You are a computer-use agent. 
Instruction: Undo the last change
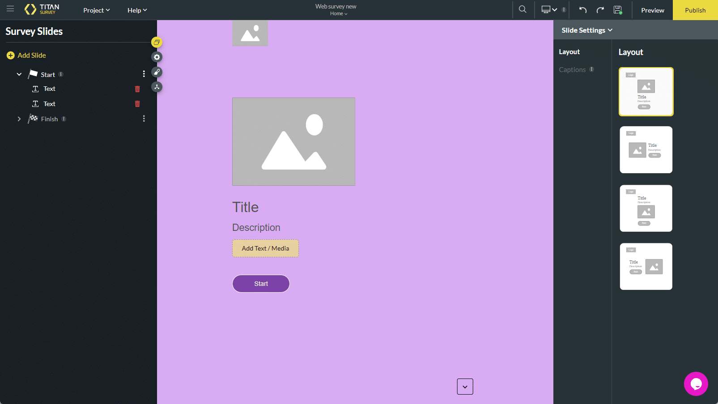pyautogui.click(x=582, y=9)
